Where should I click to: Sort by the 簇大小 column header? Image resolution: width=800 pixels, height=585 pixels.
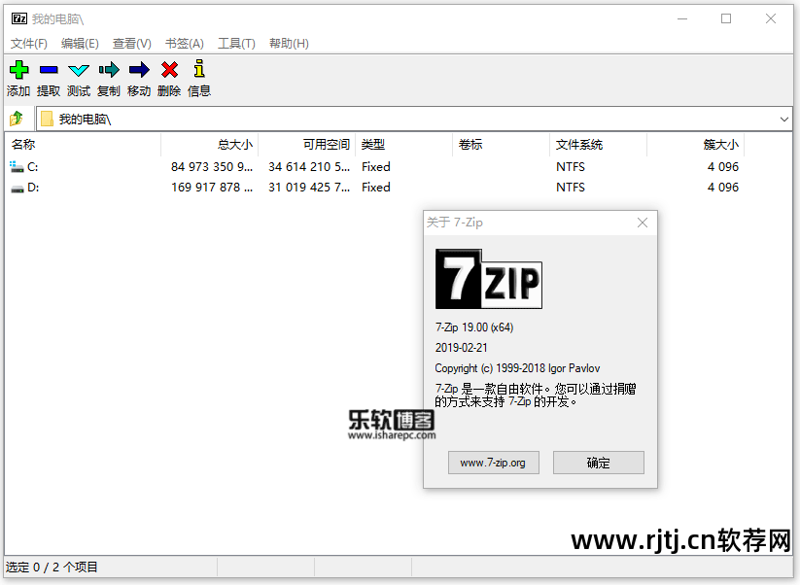point(696,145)
